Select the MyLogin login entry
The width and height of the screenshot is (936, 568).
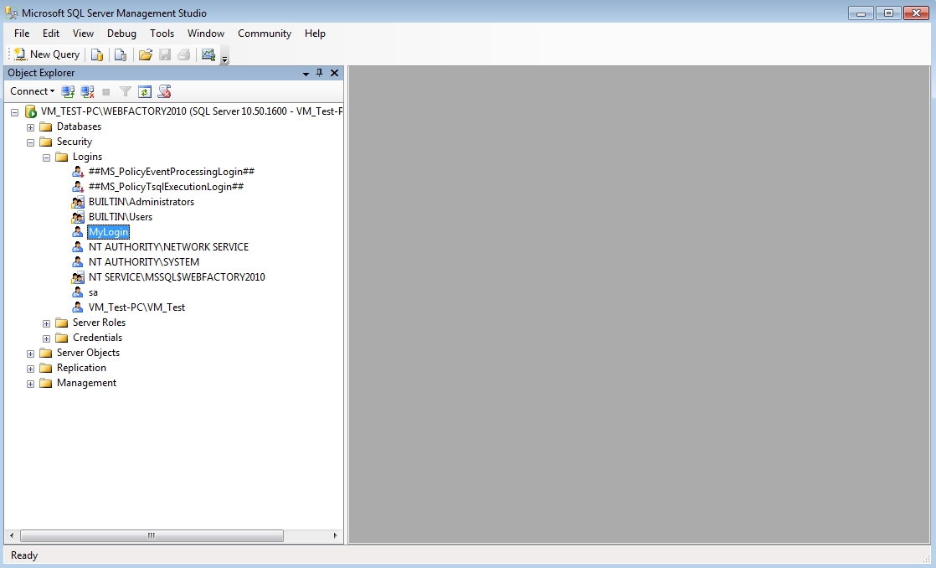coord(108,231)
